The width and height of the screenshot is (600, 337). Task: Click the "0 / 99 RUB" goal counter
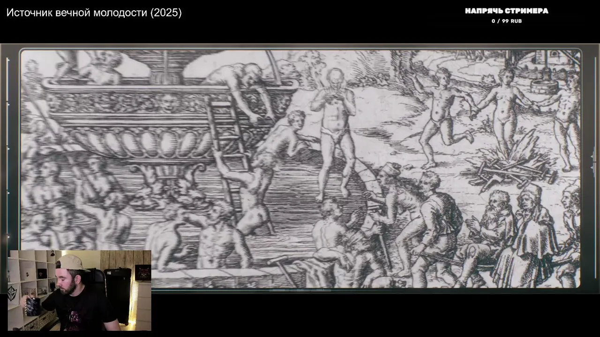point(507,21)
